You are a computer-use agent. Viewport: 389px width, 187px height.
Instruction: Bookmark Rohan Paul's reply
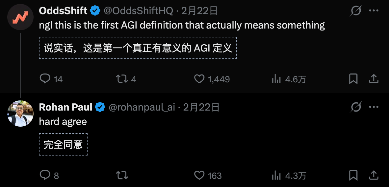pyautogui.click(x=353, y=175)
